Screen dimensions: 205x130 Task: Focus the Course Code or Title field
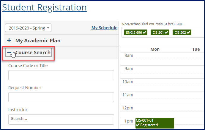[x=61, y=75]
